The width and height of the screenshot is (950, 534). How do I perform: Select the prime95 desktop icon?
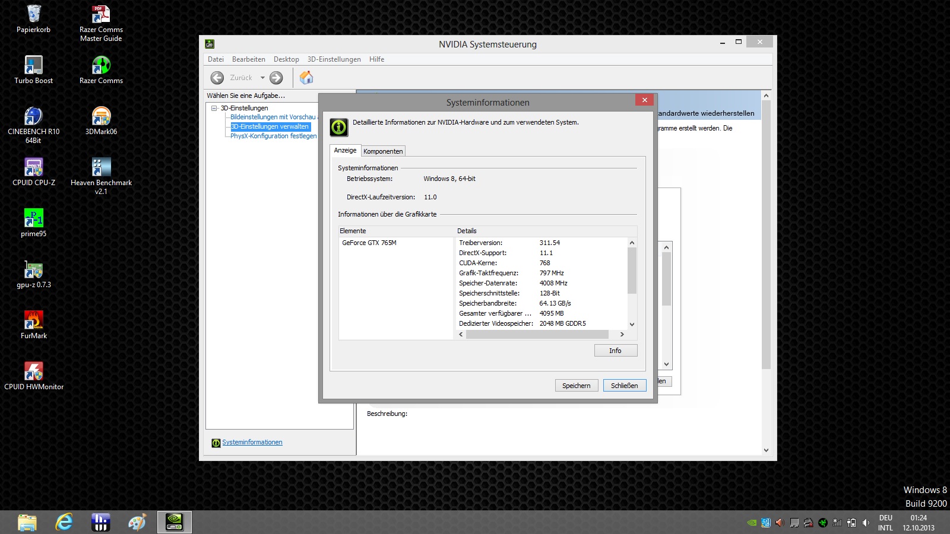[x=34, y=223]
